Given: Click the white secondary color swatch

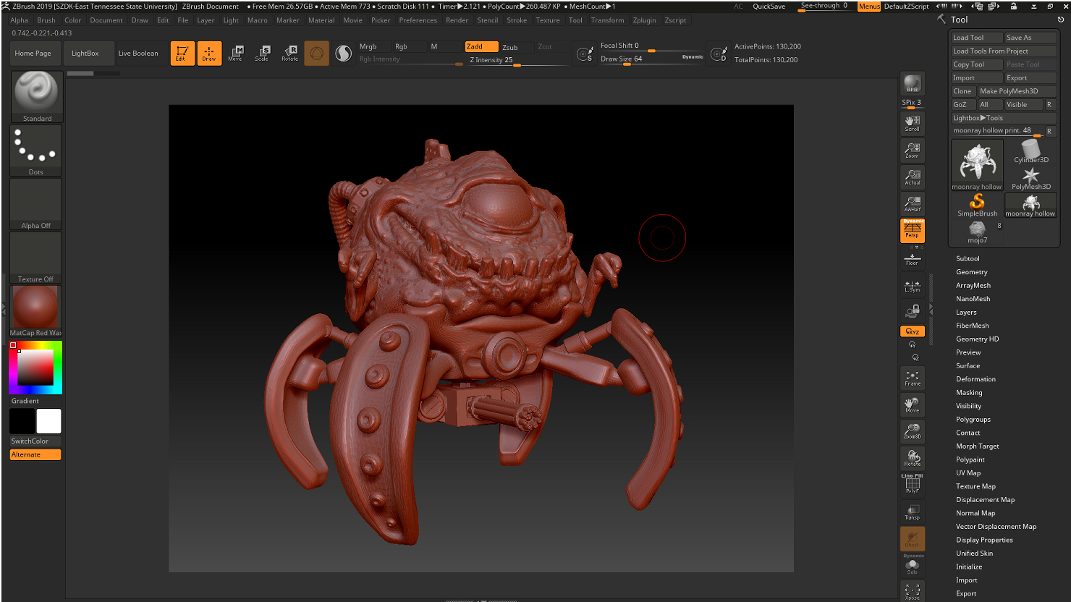Looking at the screenshot, I should (49, 421).
